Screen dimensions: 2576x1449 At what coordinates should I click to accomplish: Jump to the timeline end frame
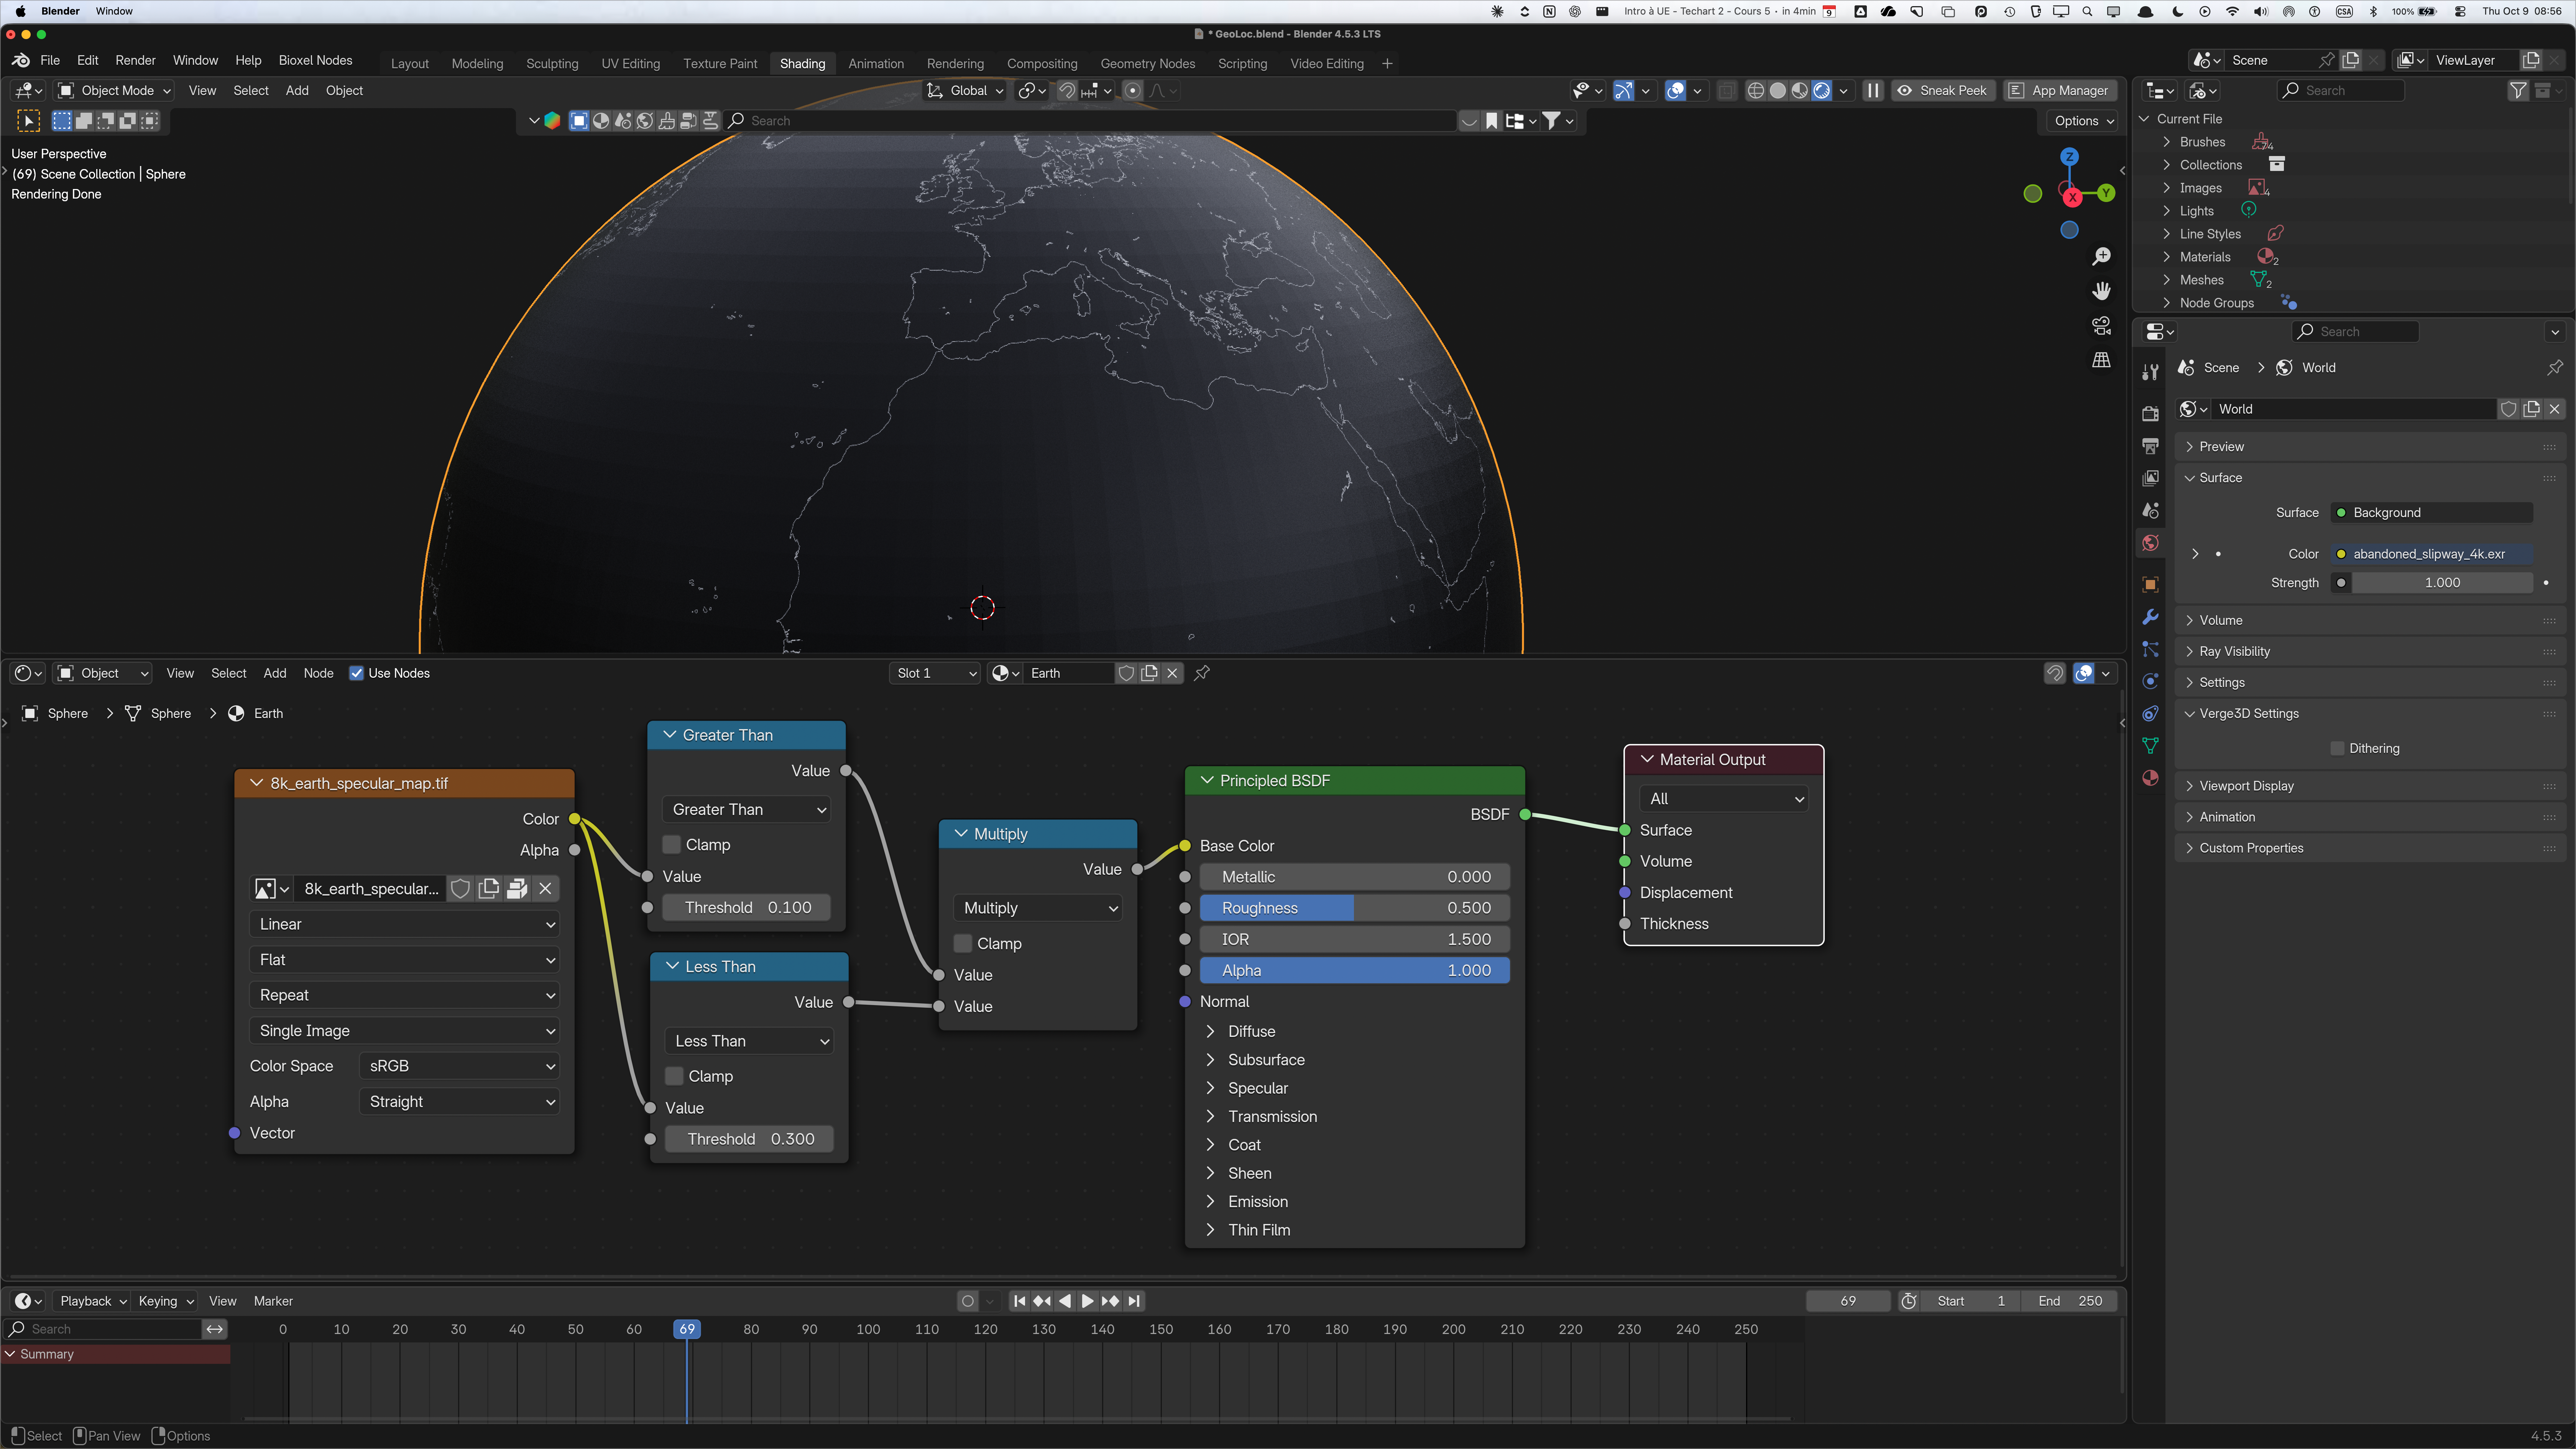coord(1134,1301)
